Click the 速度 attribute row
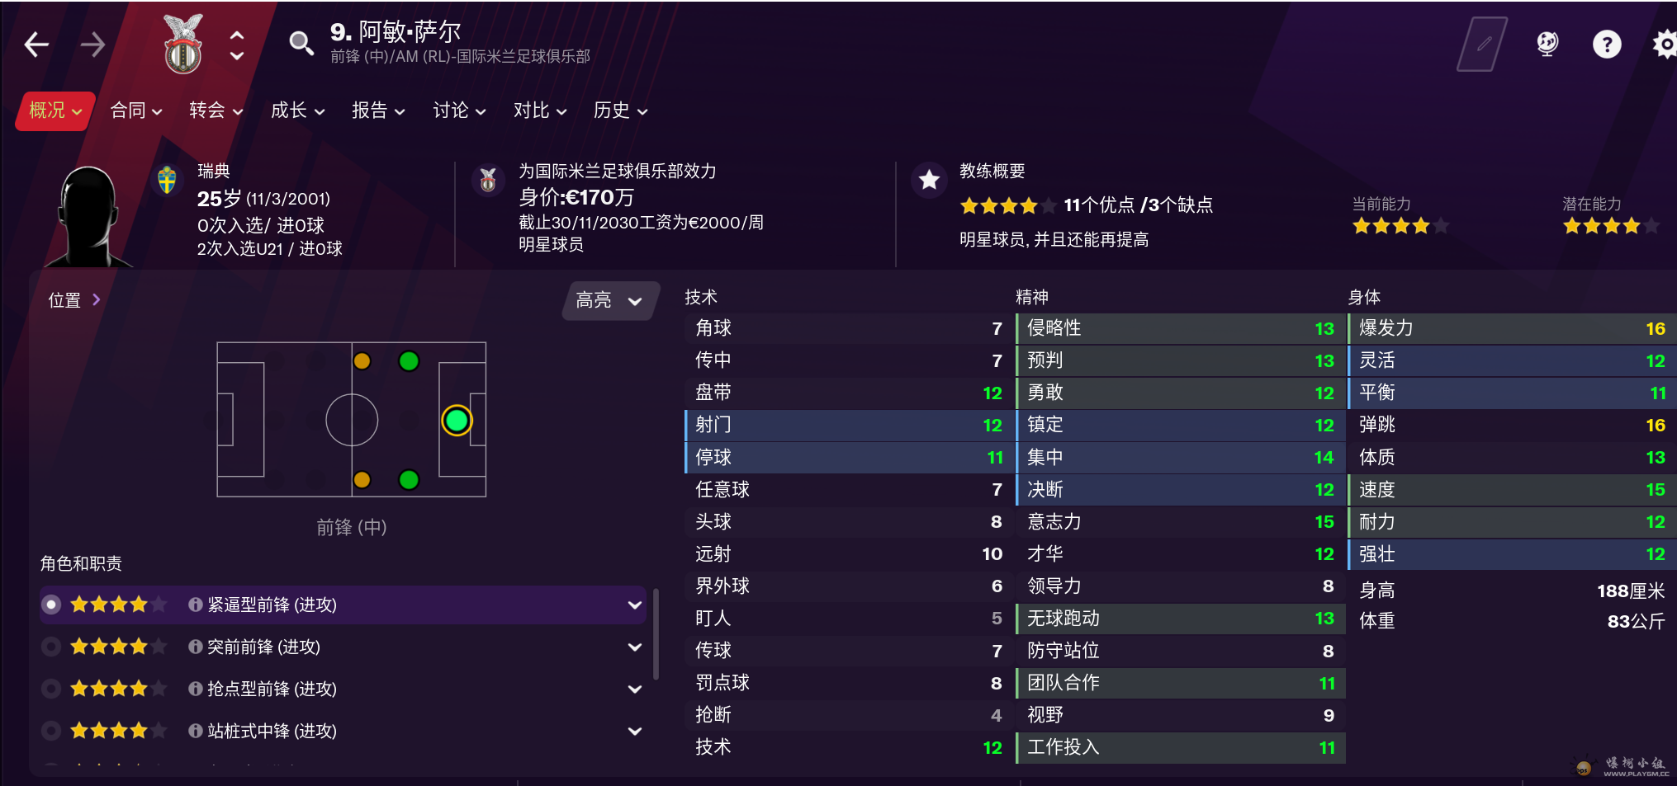1677x786 pixels. (x=1513, y=489)
